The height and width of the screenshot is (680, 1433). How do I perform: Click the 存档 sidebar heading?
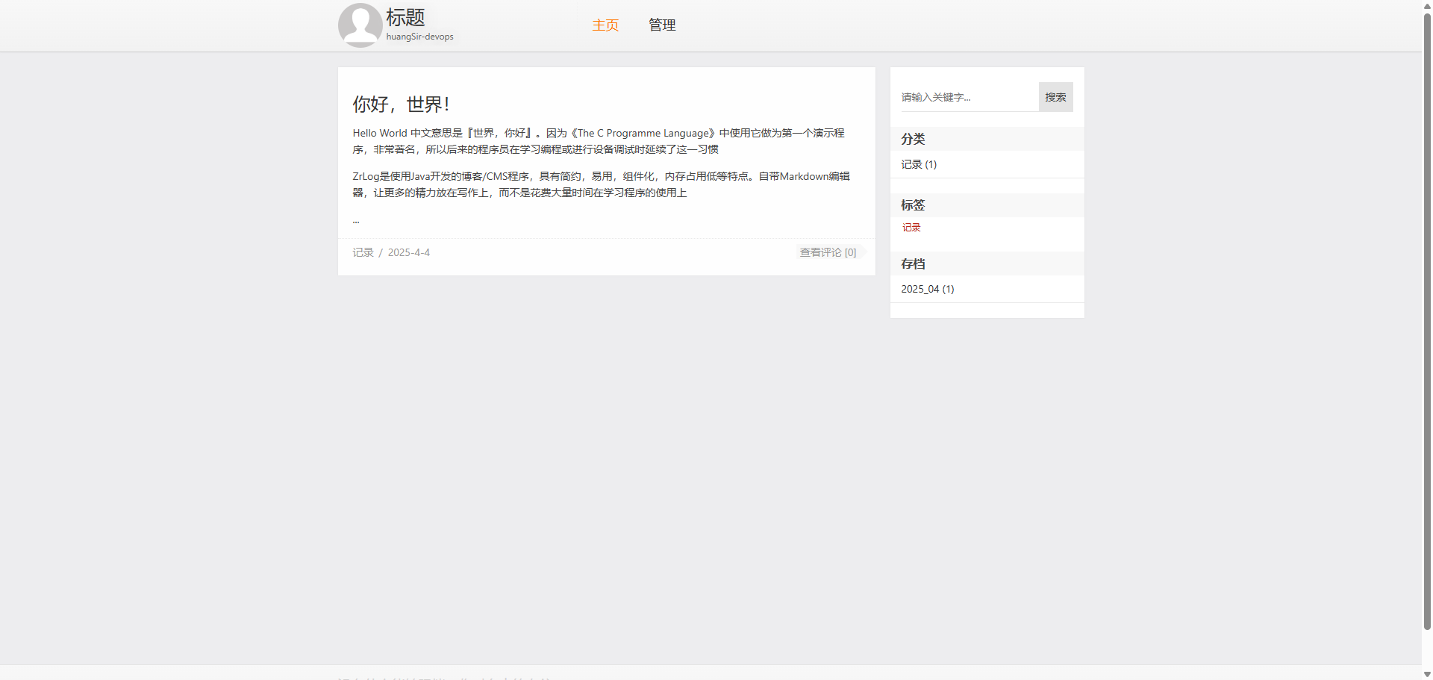point(913,263)
